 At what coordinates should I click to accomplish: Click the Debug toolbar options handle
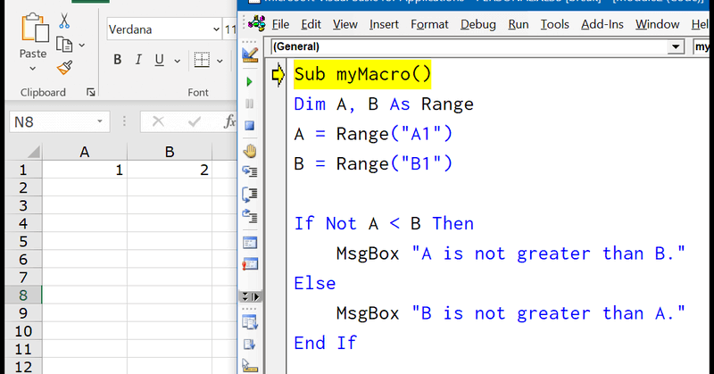click(250, 297)
